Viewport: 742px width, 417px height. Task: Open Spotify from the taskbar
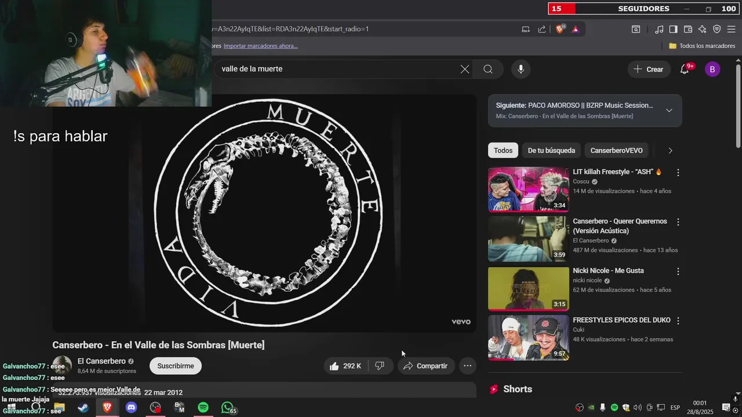tap(203, 408)
